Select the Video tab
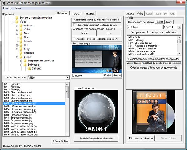 pos(140,14)
